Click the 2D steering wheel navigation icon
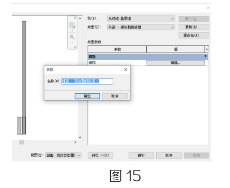Image resolution: width=230 pixels, height=188 pixels. coord(72,25)
